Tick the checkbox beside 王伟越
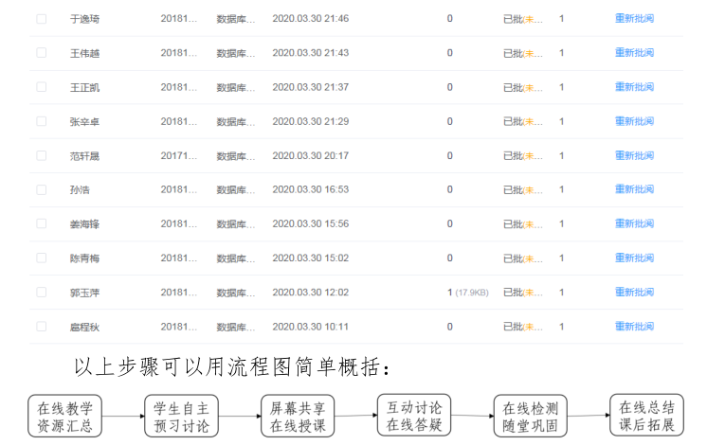707x445 pixels. (x=40, y=53)
